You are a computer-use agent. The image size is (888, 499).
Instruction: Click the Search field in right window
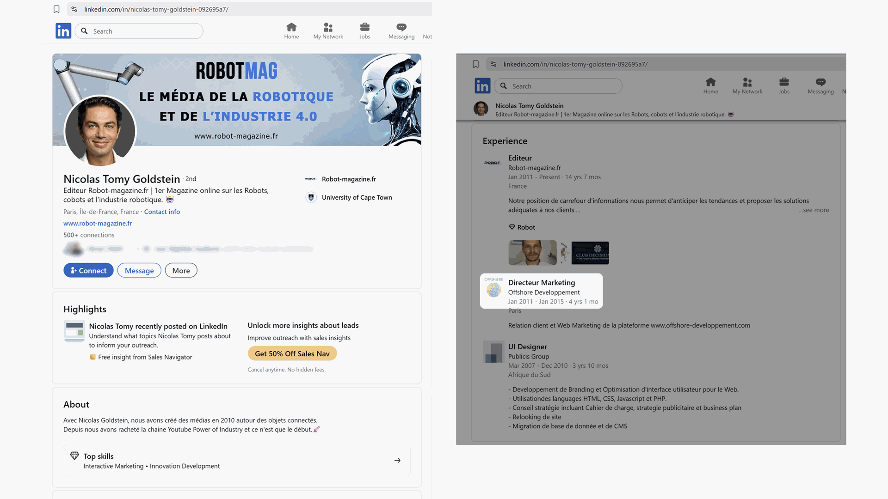558,86
